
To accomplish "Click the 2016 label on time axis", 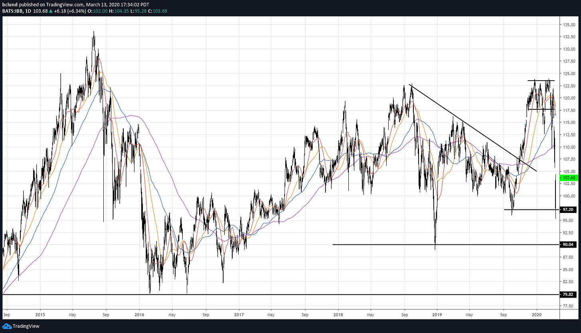I will [x=139, y=314].
